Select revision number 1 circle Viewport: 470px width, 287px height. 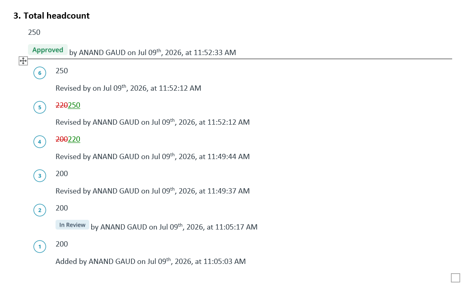pos(40,247)
